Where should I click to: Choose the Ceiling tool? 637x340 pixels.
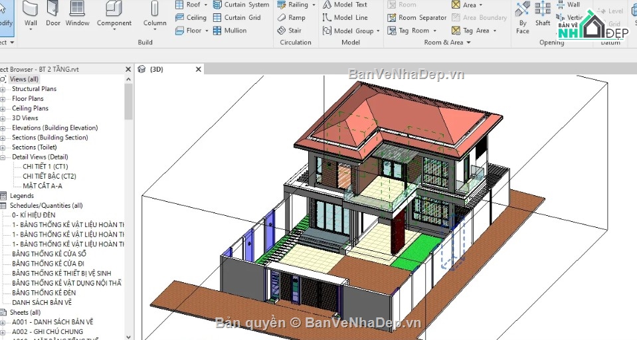pyautogui.click(x=191, y=17)
